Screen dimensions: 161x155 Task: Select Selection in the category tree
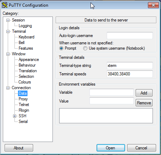pyautogui.click(x=26, y=76)
